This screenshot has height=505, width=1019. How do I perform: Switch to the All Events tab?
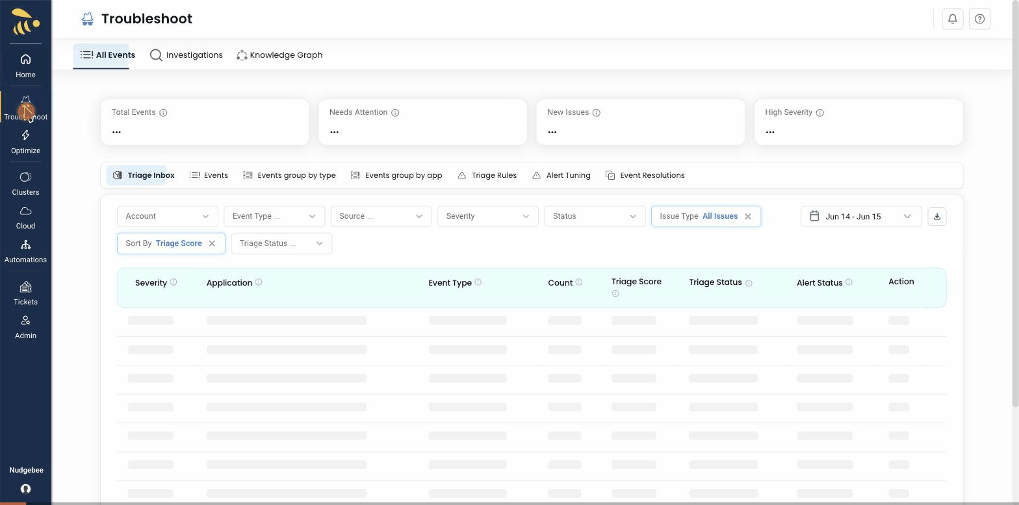tap(107, 55)
